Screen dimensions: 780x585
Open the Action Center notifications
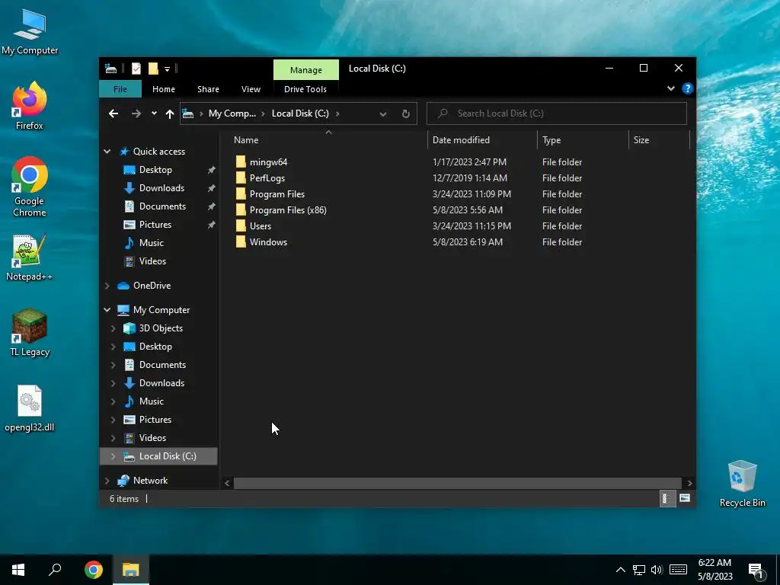(756, 571)
